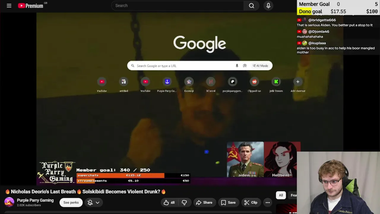This screenshot has height=214, width=380.
Task: Click the Google logo in the video
Action: coord(199,44)
